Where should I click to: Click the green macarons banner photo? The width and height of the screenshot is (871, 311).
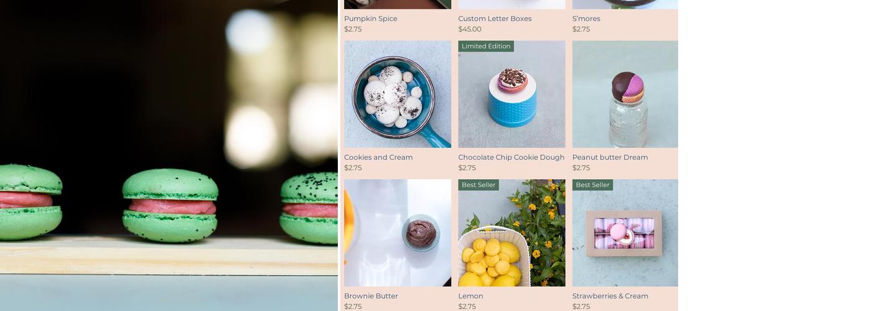tap(169, 155)
